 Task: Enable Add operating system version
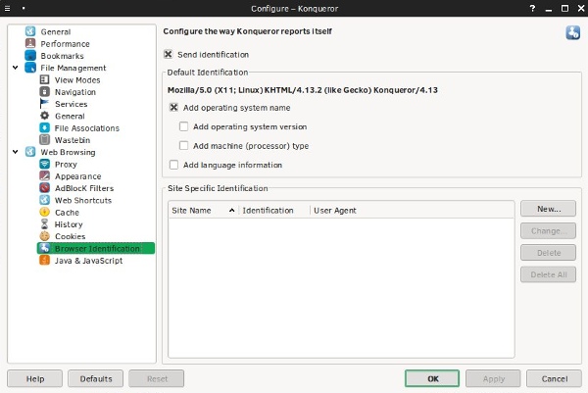(184, 126)
